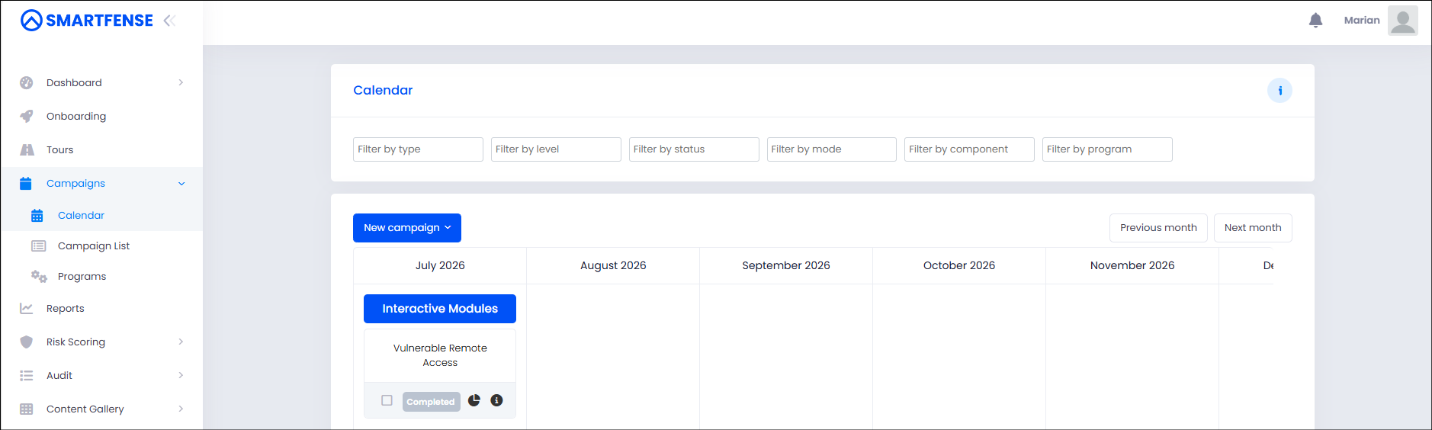This screenshot has height=430, width=1432.
Task: Click the Completed status badge
Action: (x=431, y=402)
